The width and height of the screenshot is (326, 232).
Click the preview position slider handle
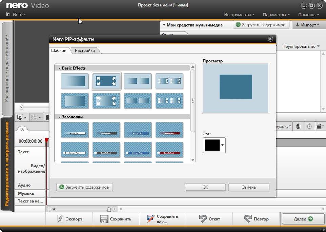tap(22, 108)
